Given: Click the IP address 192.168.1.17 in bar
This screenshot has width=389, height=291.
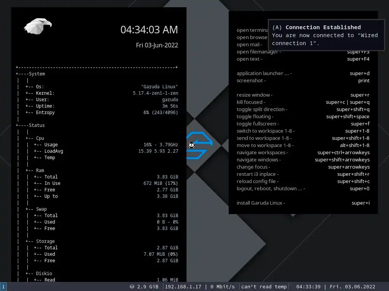Looking at the screenshot, I should [183, 286].
